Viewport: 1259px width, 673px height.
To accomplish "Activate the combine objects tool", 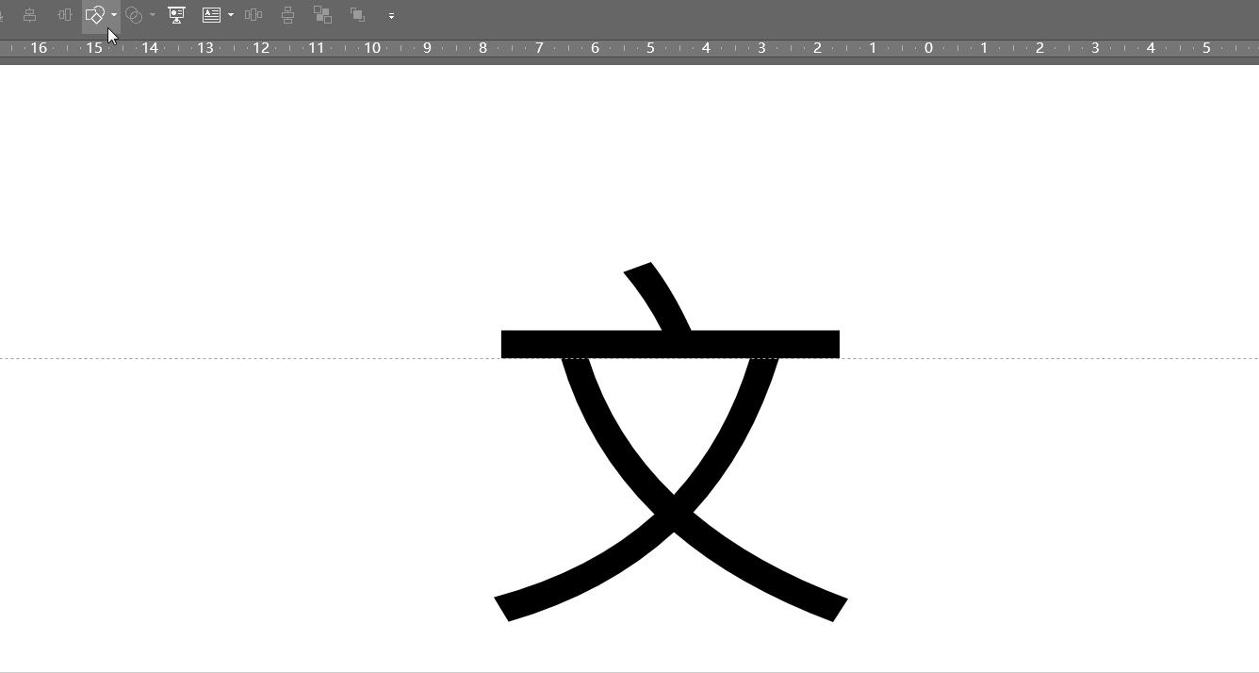I will click(133, 15).
